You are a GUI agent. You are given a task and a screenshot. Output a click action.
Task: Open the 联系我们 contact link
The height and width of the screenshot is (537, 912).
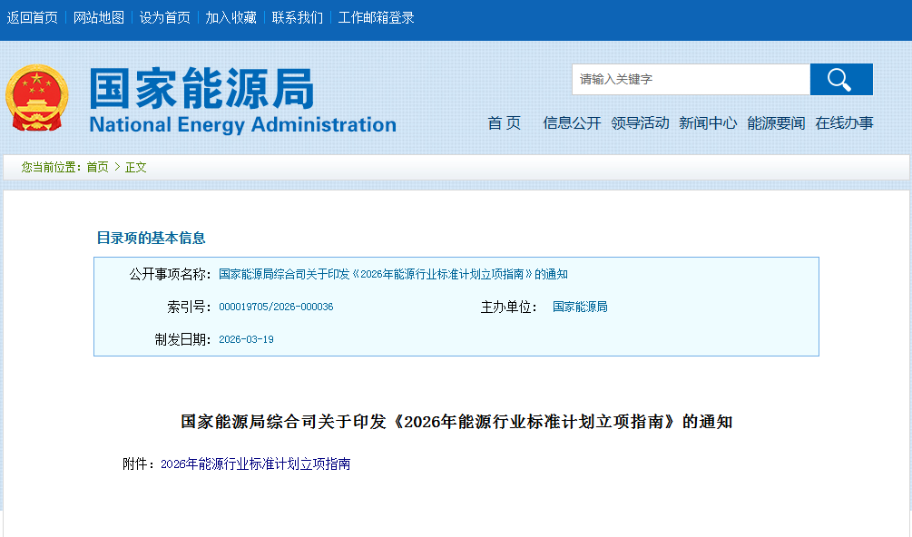[x=297, y=18]
